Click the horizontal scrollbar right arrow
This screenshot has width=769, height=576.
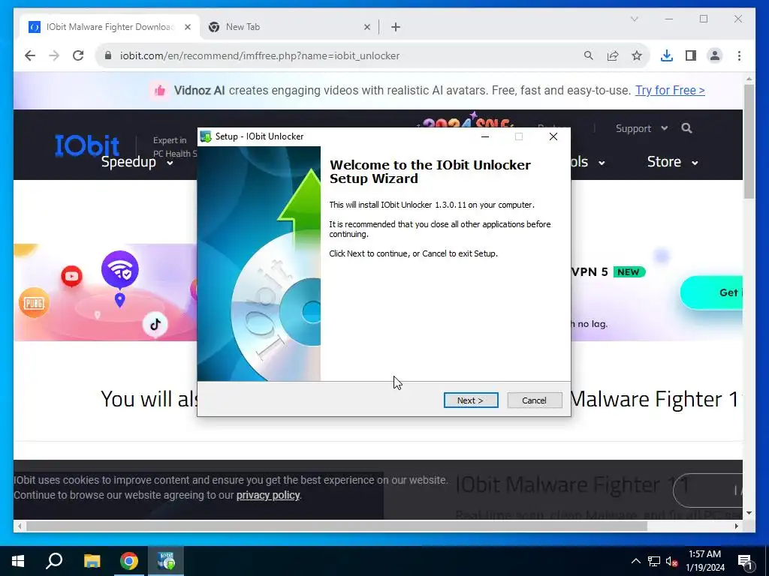tap(737, 526)
